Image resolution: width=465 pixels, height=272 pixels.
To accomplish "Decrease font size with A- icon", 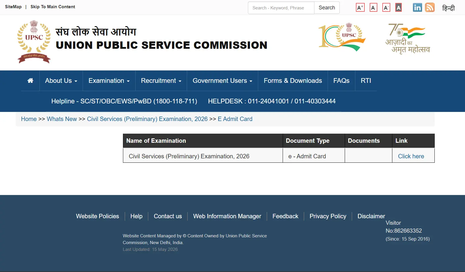I will pos(386,8).
